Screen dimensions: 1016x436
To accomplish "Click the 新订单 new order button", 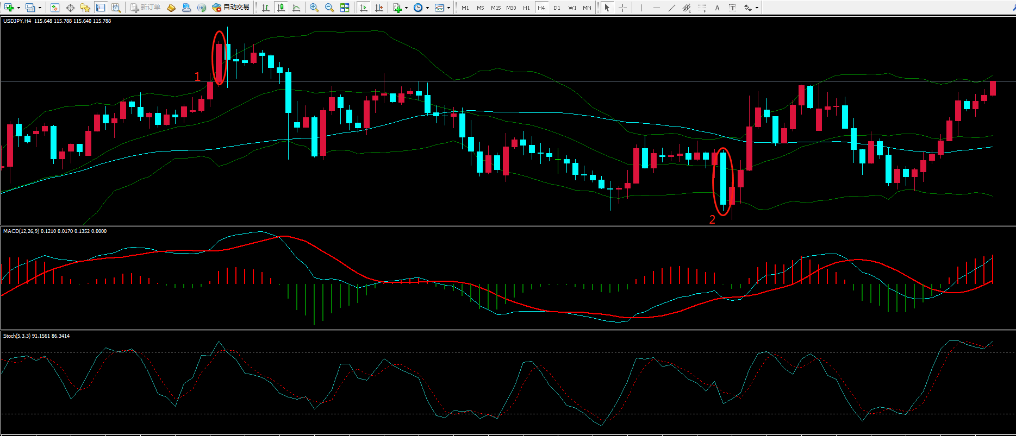I will tap(145, 8).
